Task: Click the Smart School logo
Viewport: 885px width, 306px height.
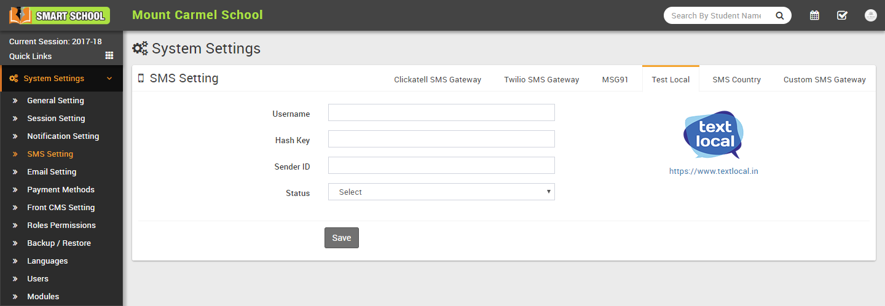Action: (x=60, y=15)
